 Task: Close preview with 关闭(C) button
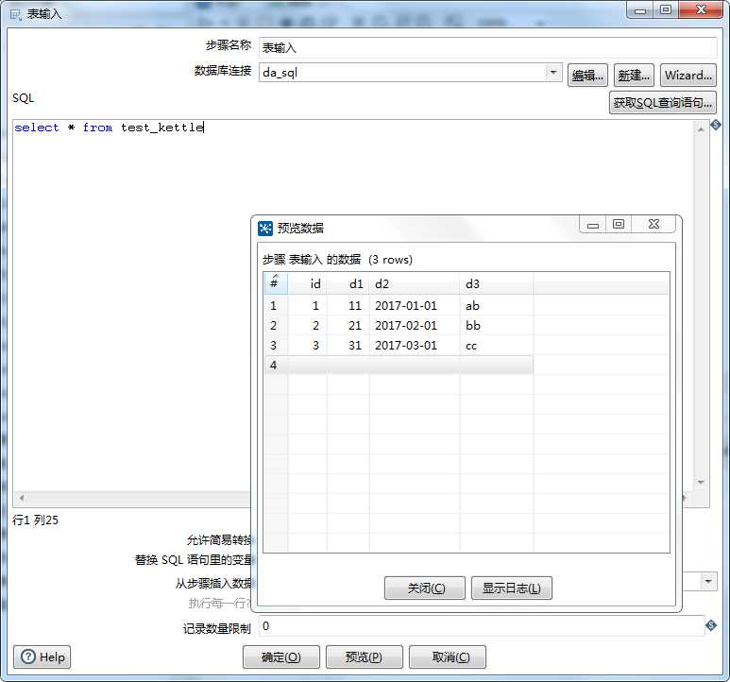coord(425,588)
